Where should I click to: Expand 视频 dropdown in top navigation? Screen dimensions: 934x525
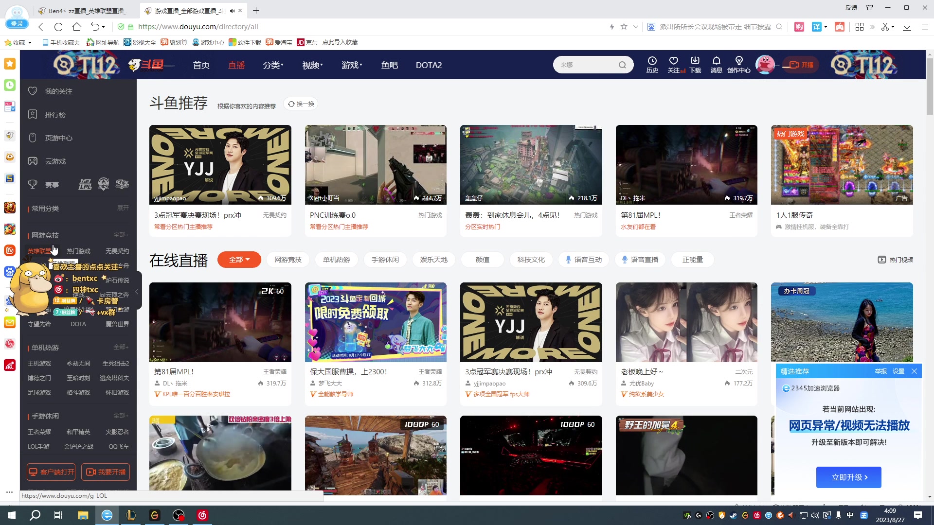[312, 65]
